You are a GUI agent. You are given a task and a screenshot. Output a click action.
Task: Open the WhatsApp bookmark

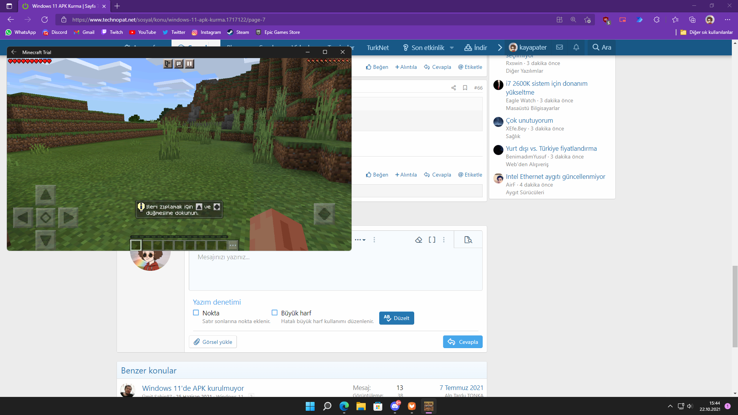21,32
